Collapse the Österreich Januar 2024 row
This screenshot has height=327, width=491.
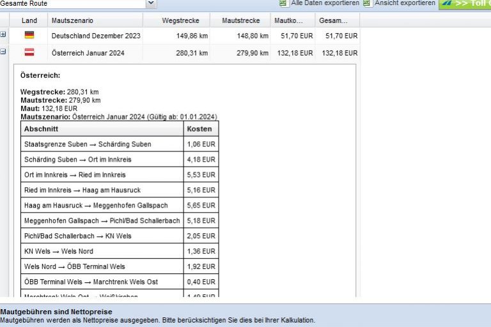(x=4, y=52)
